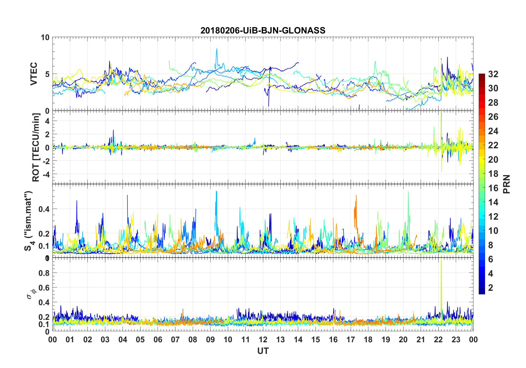The height and width of the screenshot is (368, 526).
Task: Select colorbar tick label 28
Action: [x=493, y=103]
